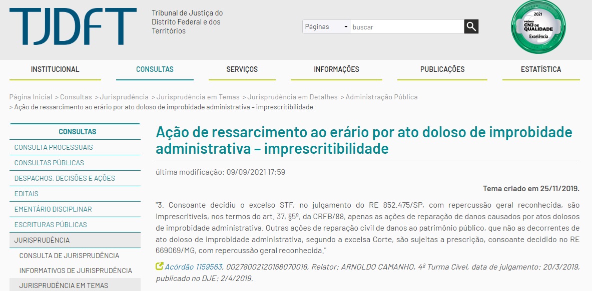592x291 pixels.
Task: Open the SERVIÇOS menu
Action: pyautogui.click(x=242, y=69)
